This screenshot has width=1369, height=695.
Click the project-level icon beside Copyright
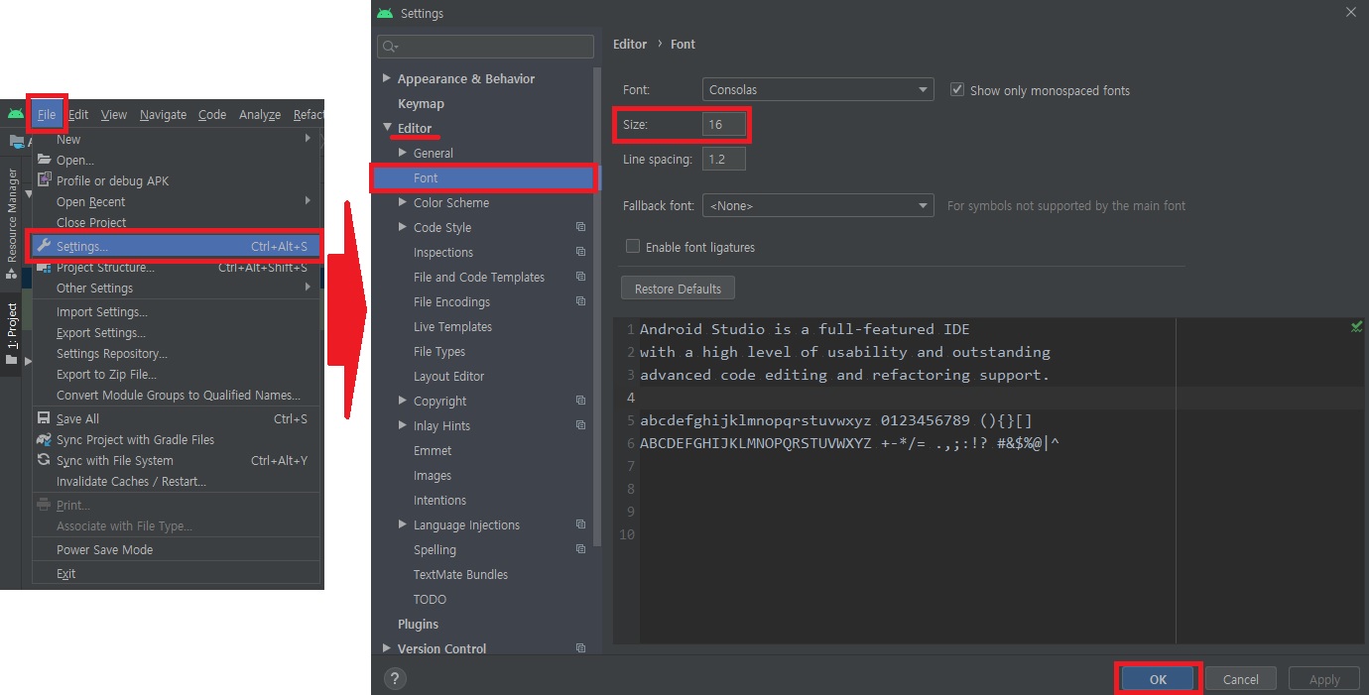[581, 401]
